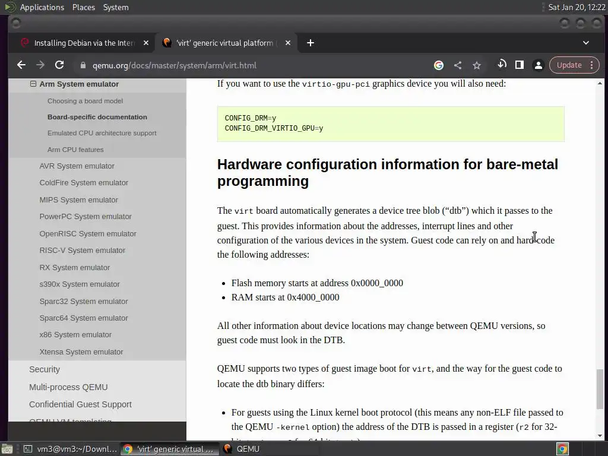Bookmark this page with the star
Image resolution: width=608 pixels, height=456 pixels.
click(477, 65)
